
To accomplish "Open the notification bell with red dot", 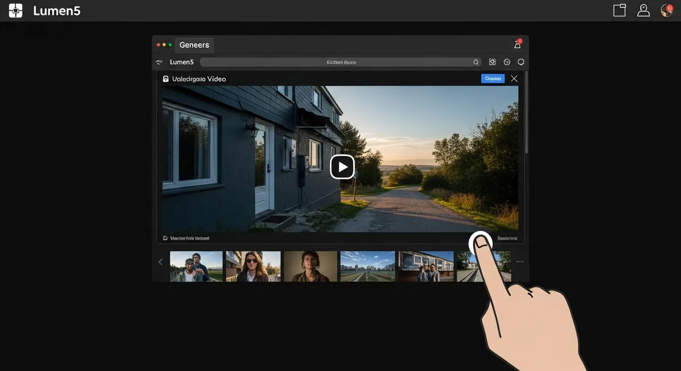I will 518,44.
